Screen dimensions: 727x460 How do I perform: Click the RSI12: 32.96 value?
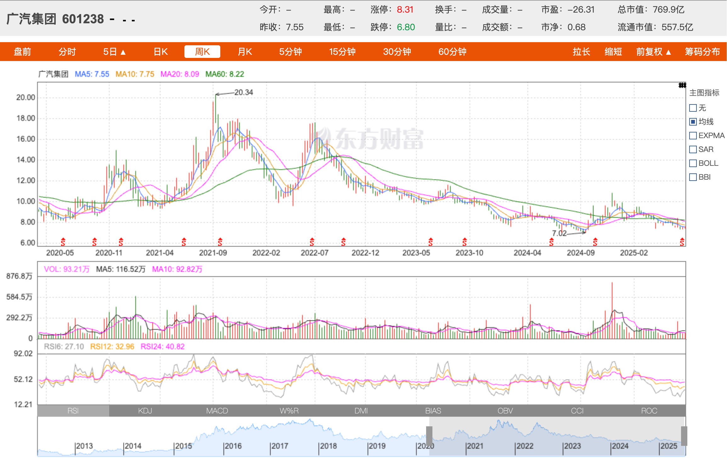point(112,346)
